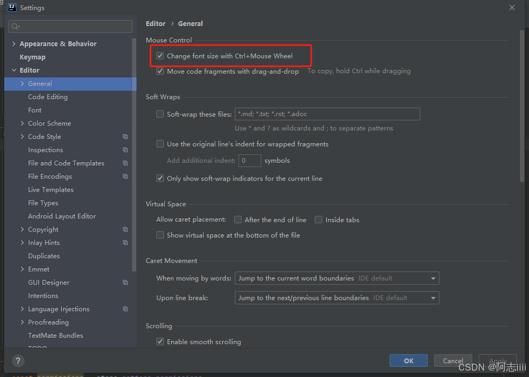The width and height of the screenshot is (529, 377).
Task: Click project-level icon next to Copyright
Action: (125, 230)
